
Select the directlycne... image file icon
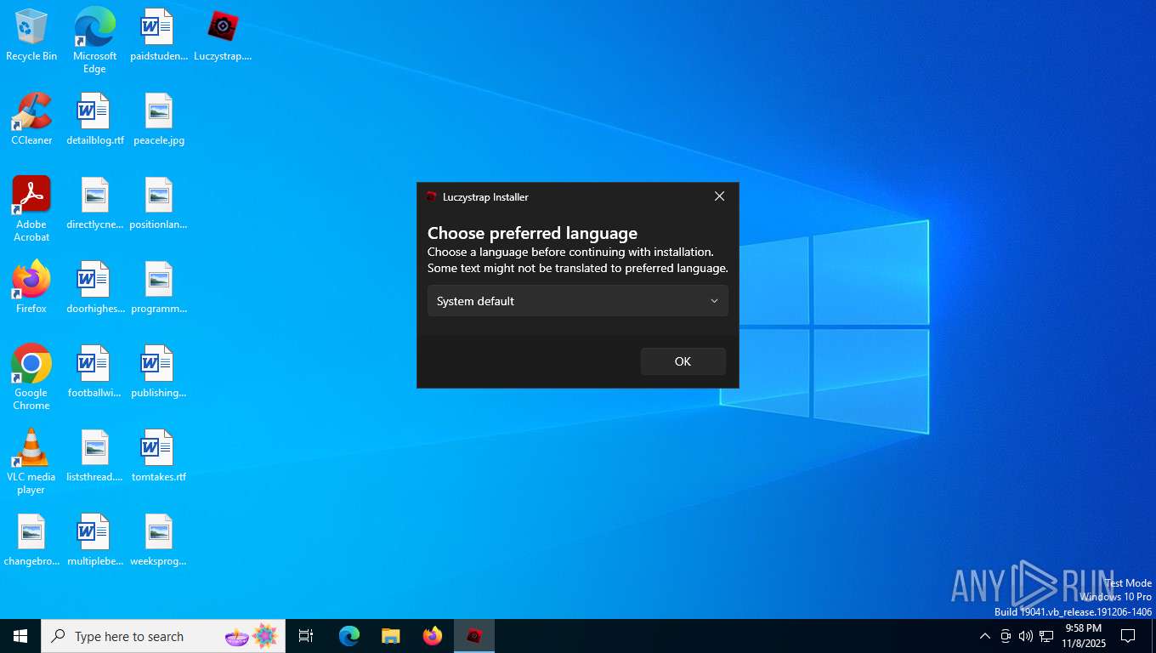[x=94, y=204]
